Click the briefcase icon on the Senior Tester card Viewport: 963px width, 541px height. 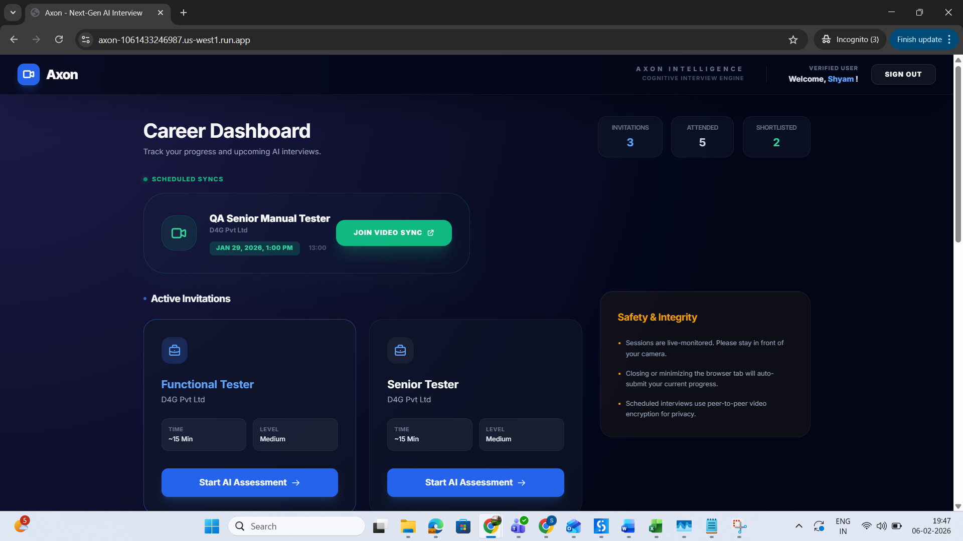(400, 350)
